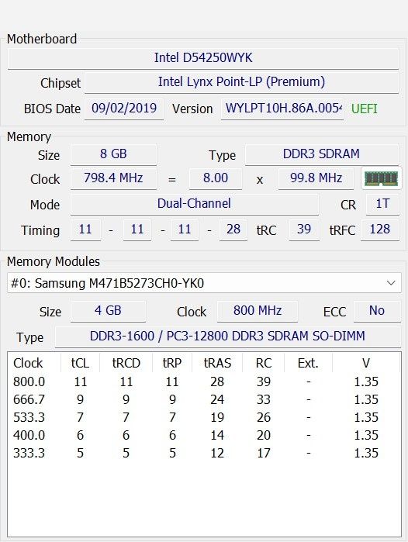
Task: Click the Intel D54250WYK motherboard field
Action: [x=203, y=57]
